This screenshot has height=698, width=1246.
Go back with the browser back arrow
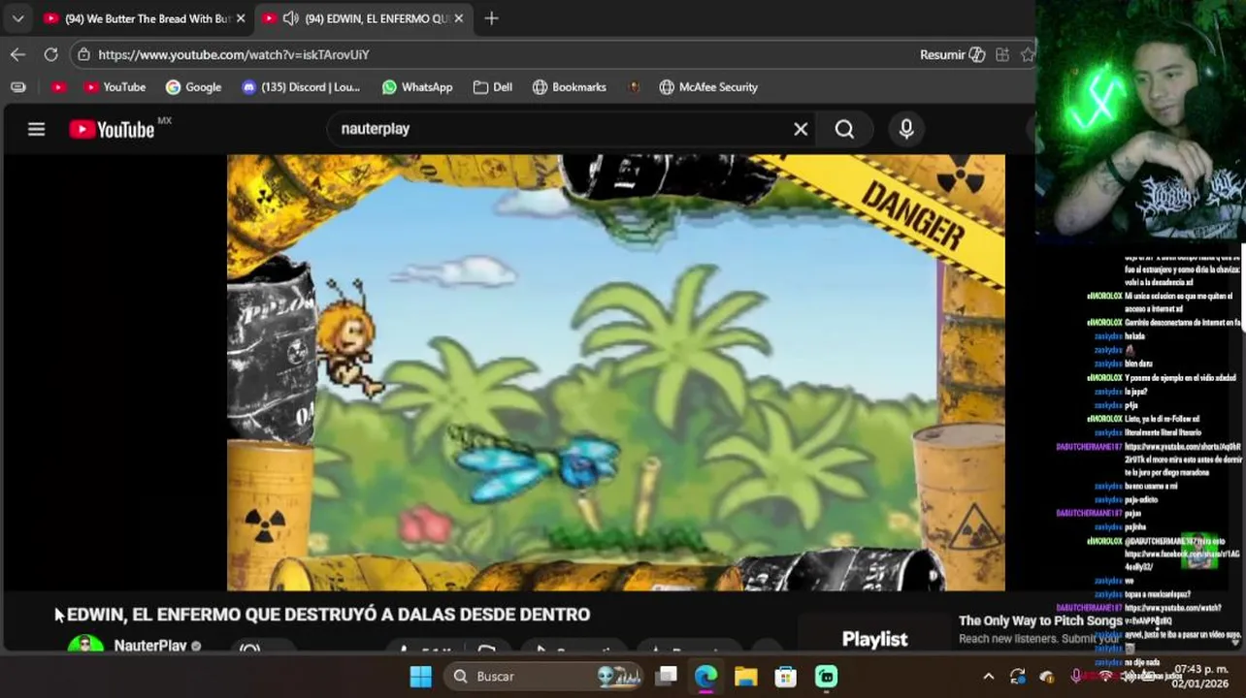17,54
